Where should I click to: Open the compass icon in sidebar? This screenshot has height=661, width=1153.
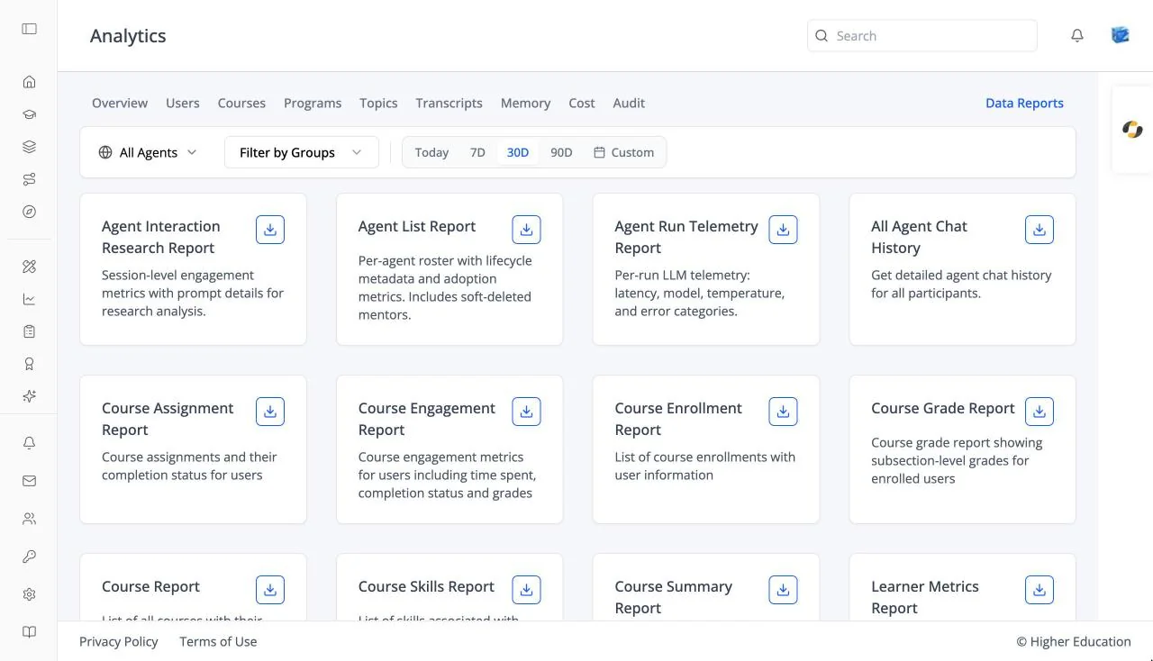click(29, 212)
